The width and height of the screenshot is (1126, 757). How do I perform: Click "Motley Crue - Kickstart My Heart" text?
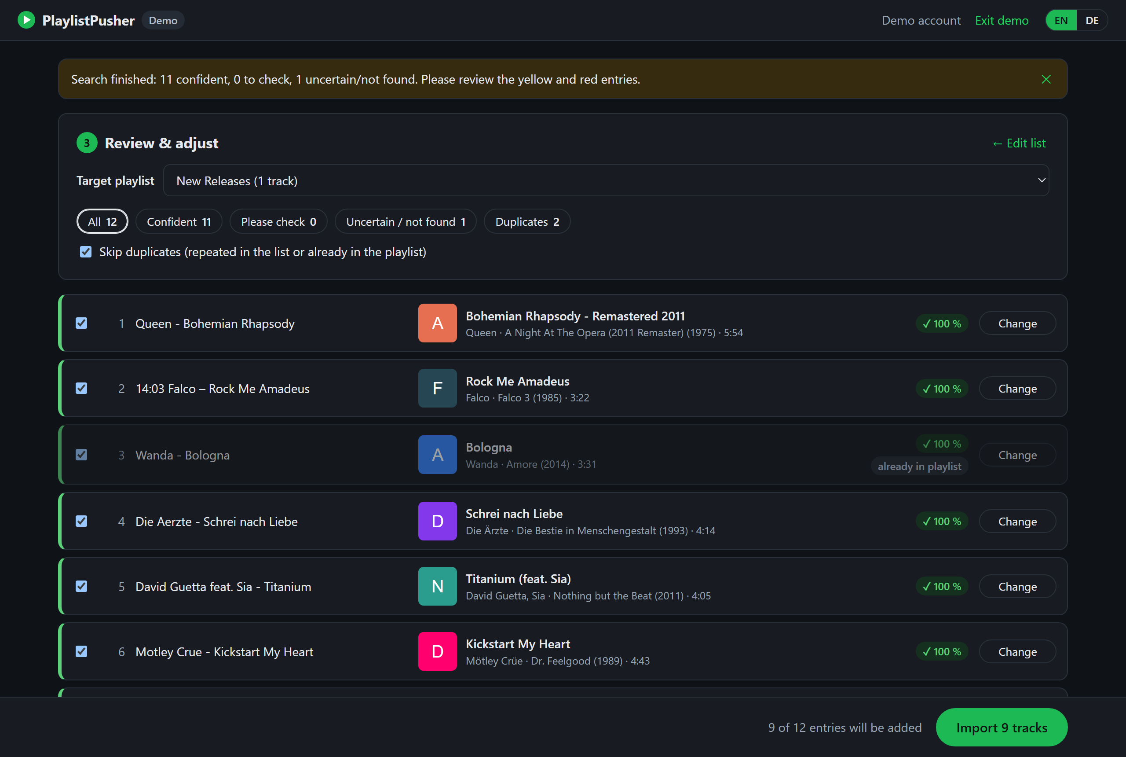point(224,651)
